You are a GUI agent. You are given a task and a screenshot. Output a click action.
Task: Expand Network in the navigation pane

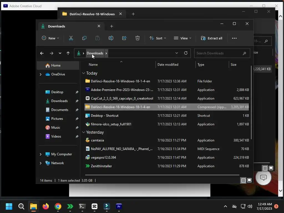40,163
